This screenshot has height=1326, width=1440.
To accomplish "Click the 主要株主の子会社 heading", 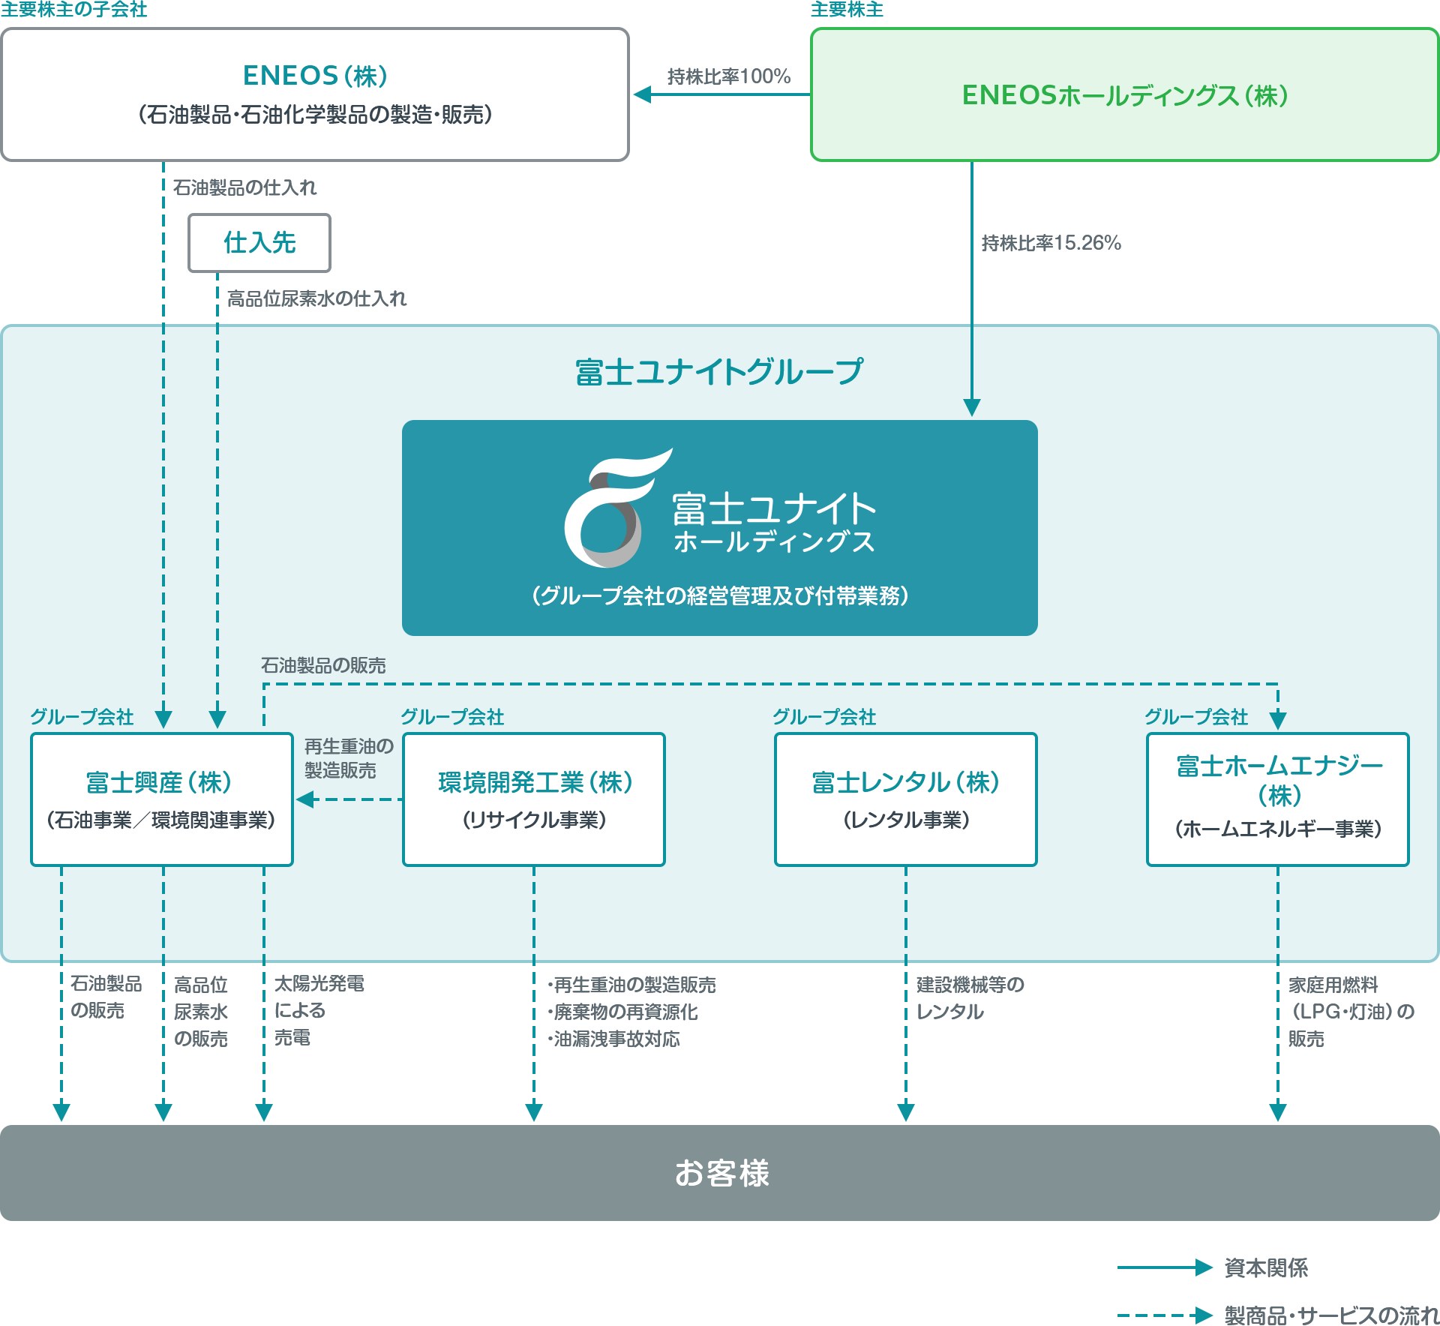I will click(x=73, y=10).
